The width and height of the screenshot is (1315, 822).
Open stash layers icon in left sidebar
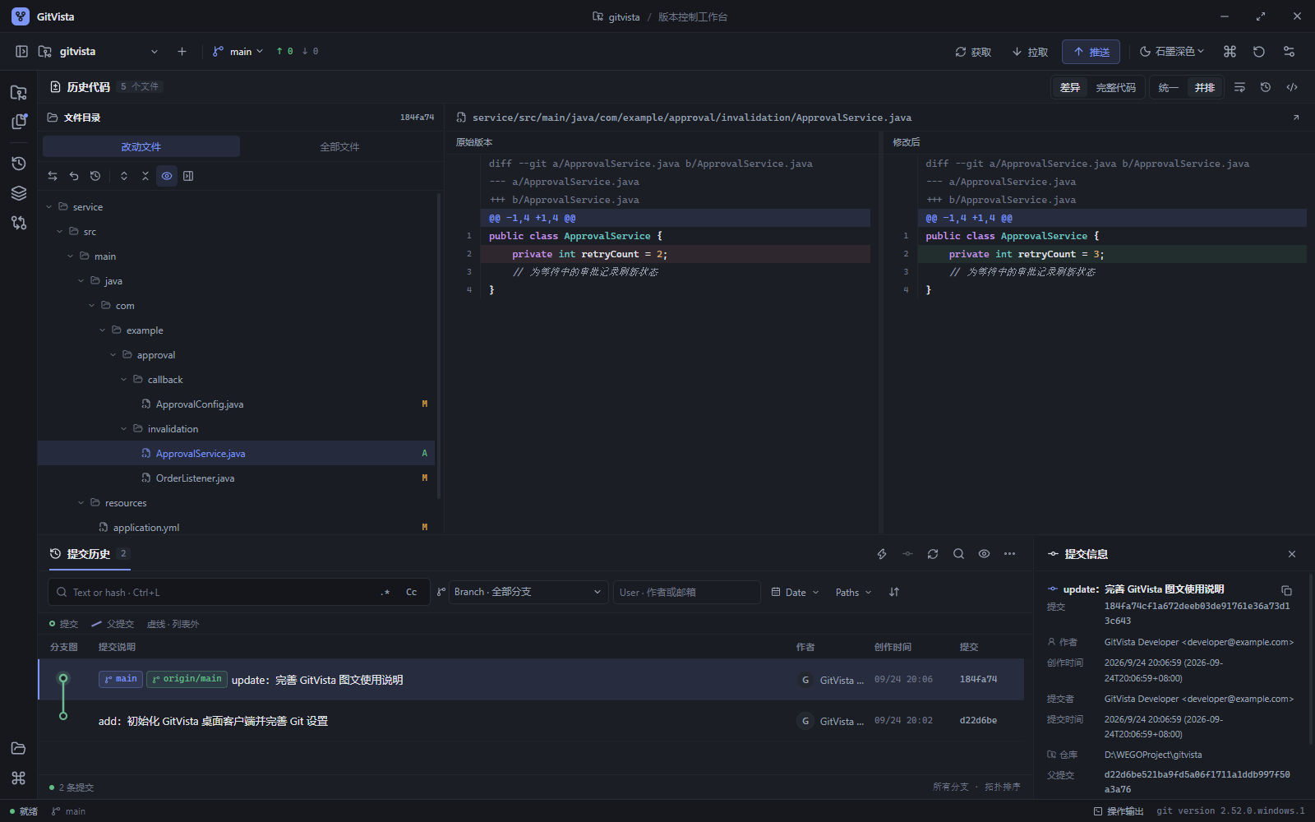(19, 193)
